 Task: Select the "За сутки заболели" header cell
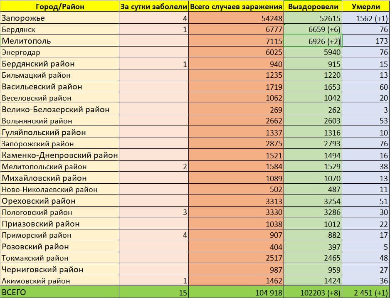153,7
